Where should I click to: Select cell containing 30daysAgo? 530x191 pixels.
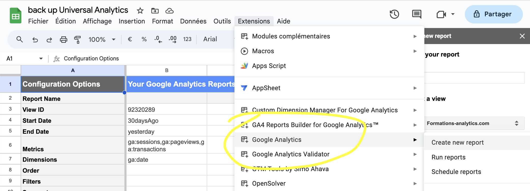[167, 120]
